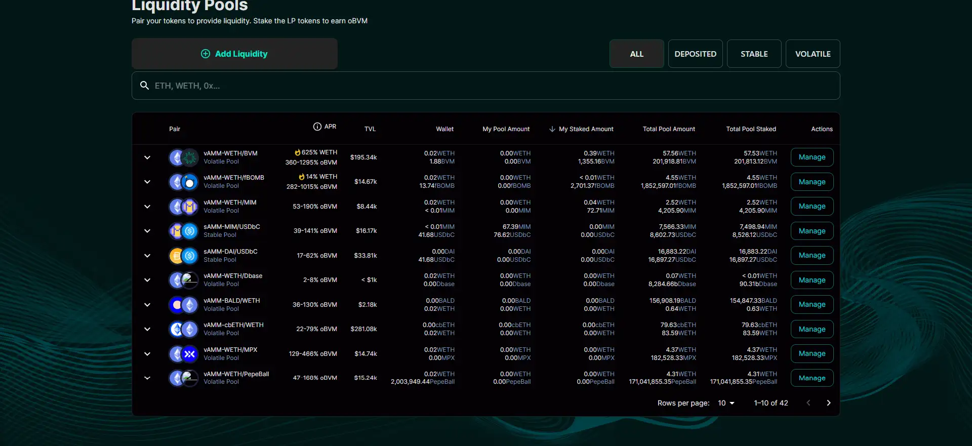Viewport: 972px width, 446px height.
Task: Switch to the STABLE pools filter
Action: 754,54
